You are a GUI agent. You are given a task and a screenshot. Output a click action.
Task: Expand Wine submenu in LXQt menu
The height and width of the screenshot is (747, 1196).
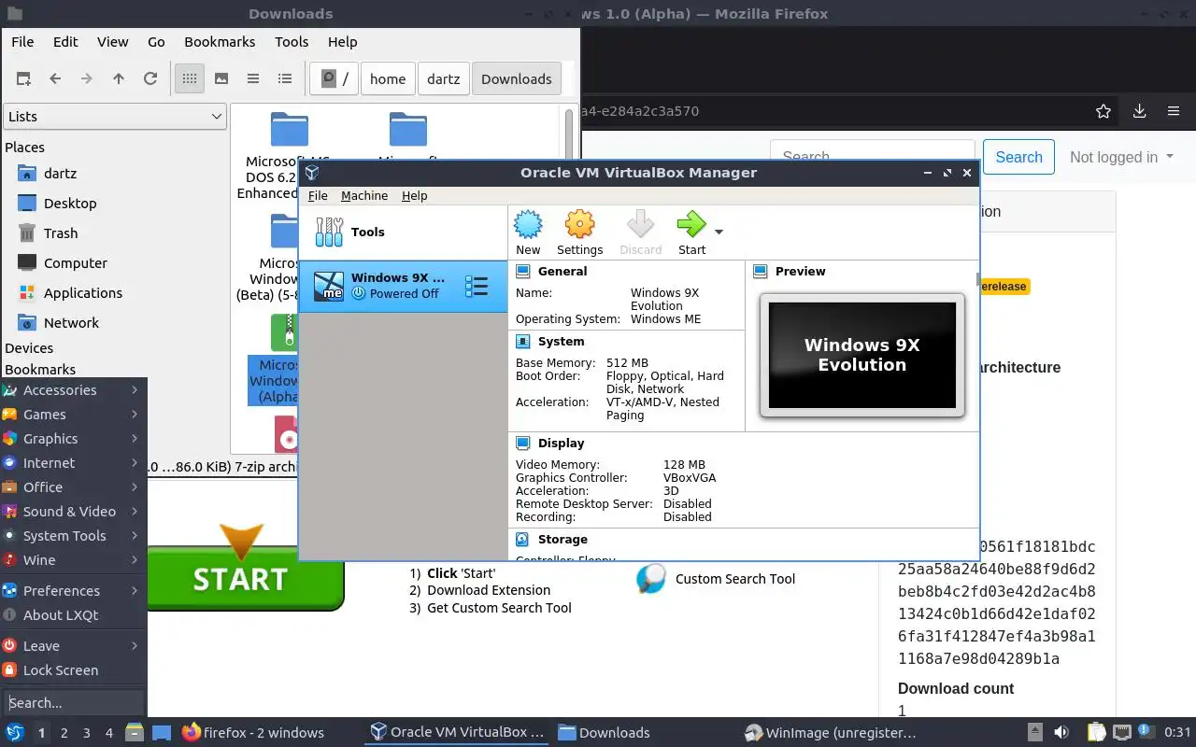coord(73,560)
